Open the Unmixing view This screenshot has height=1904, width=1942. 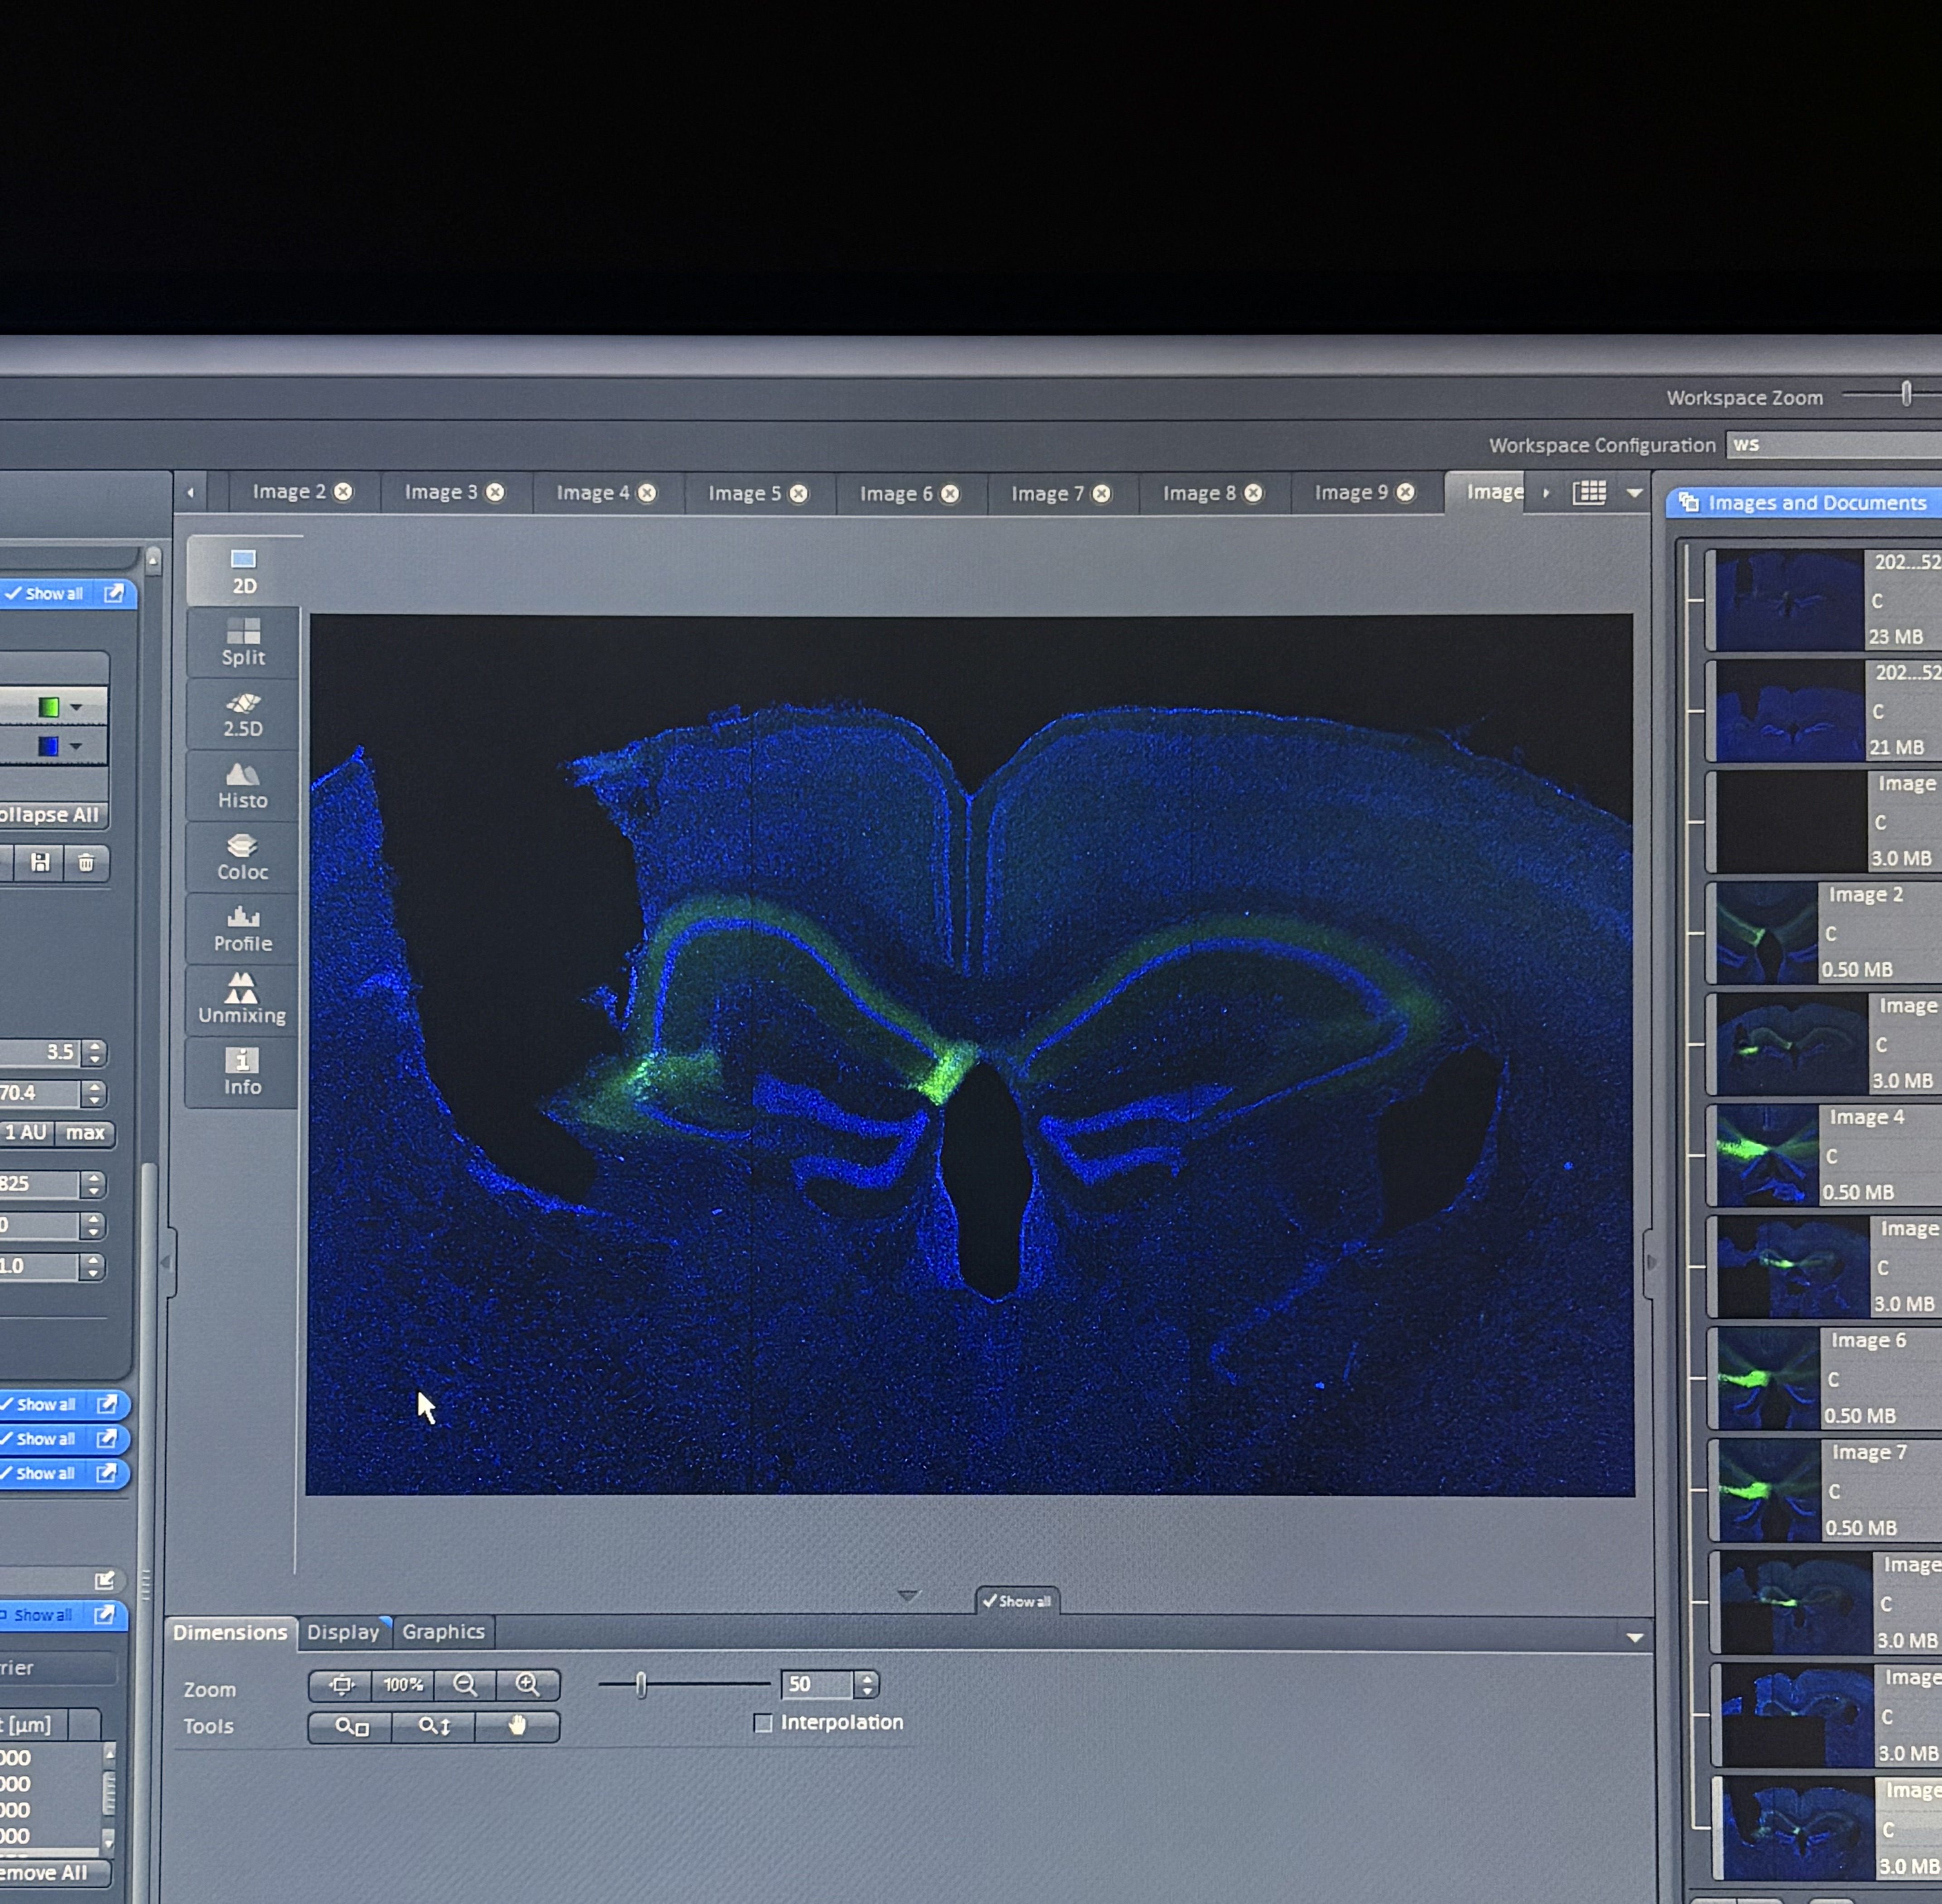[242, 1000]
